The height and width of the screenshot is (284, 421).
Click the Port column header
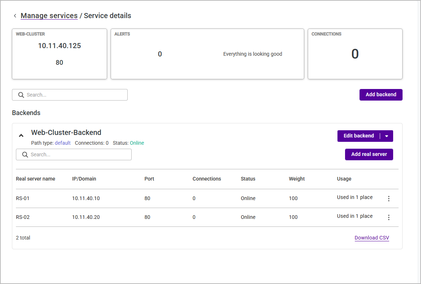(149, 179)
